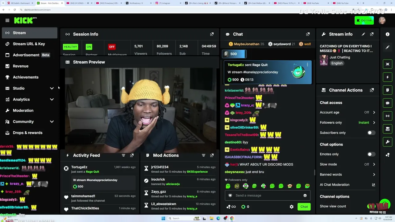Image resolution: width=395 pixels, height=222 pixels.
Task: Open options menu on pinned Rage Quit gift
Action: [307, 65]
